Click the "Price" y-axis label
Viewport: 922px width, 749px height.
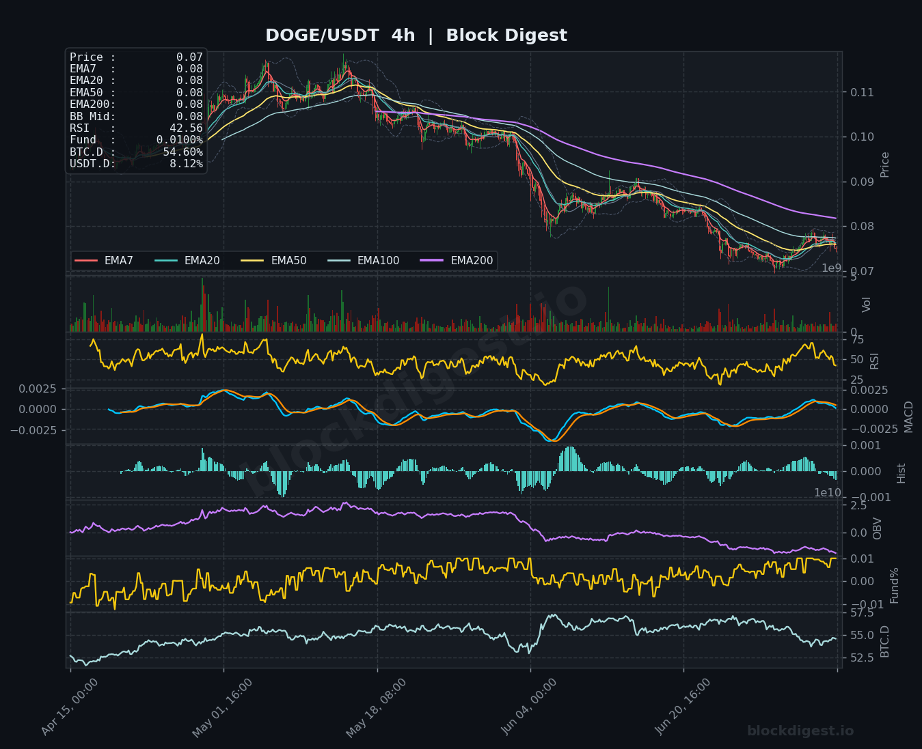(885, 165)
